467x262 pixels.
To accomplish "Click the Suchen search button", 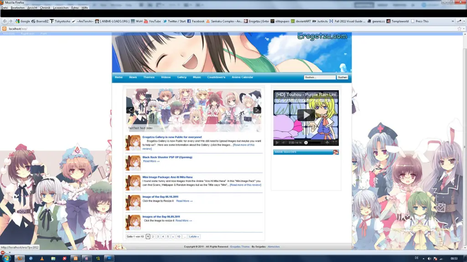I will pos(342,77).
